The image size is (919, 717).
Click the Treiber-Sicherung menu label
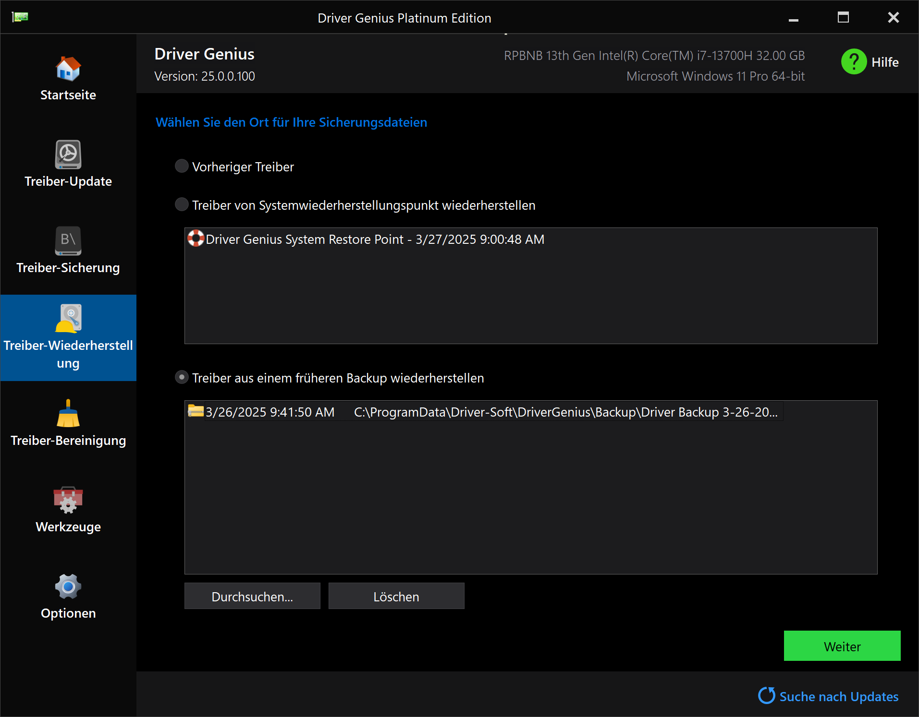coord(68,268)
